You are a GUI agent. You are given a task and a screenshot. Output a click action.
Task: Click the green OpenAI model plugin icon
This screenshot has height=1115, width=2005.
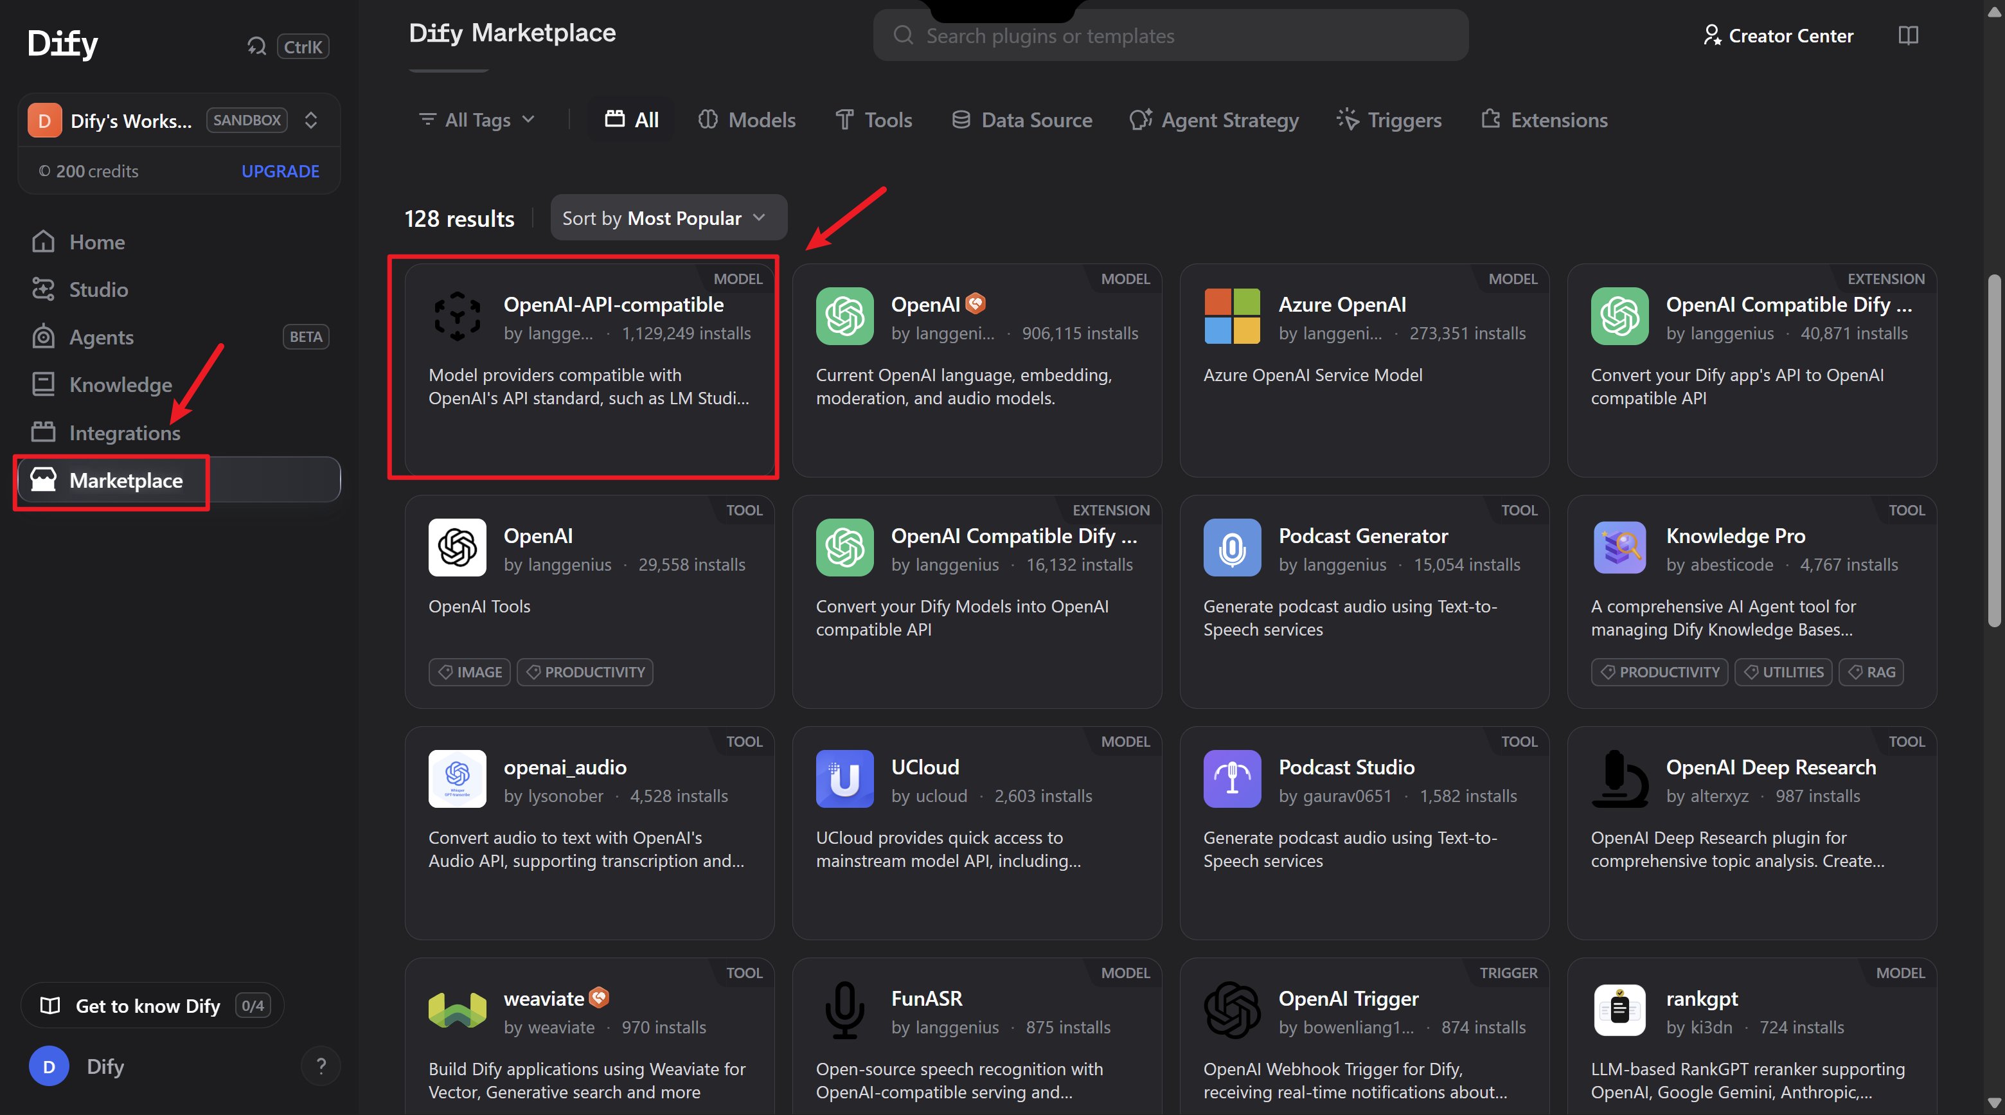(844, 316)
